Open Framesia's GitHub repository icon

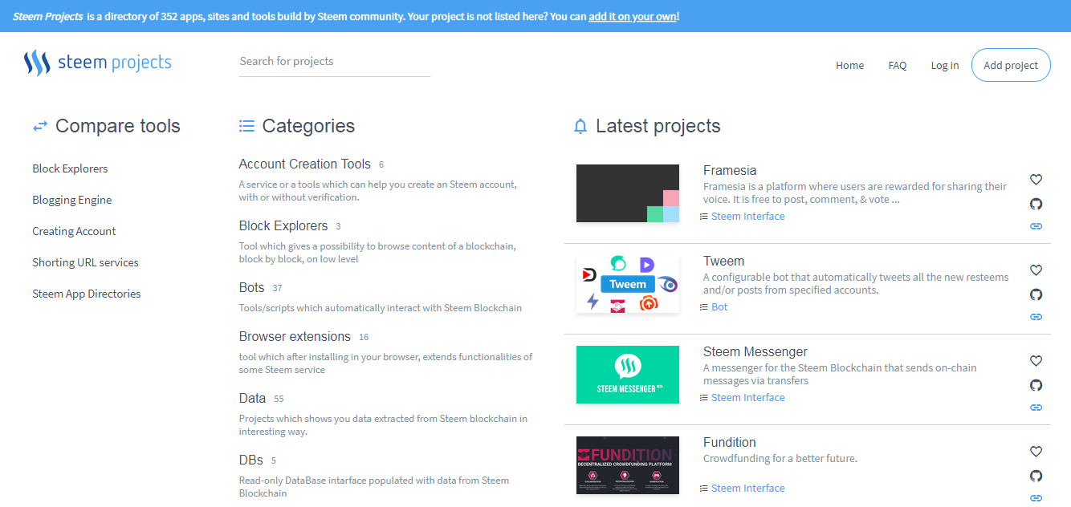tap(1036, 204)
